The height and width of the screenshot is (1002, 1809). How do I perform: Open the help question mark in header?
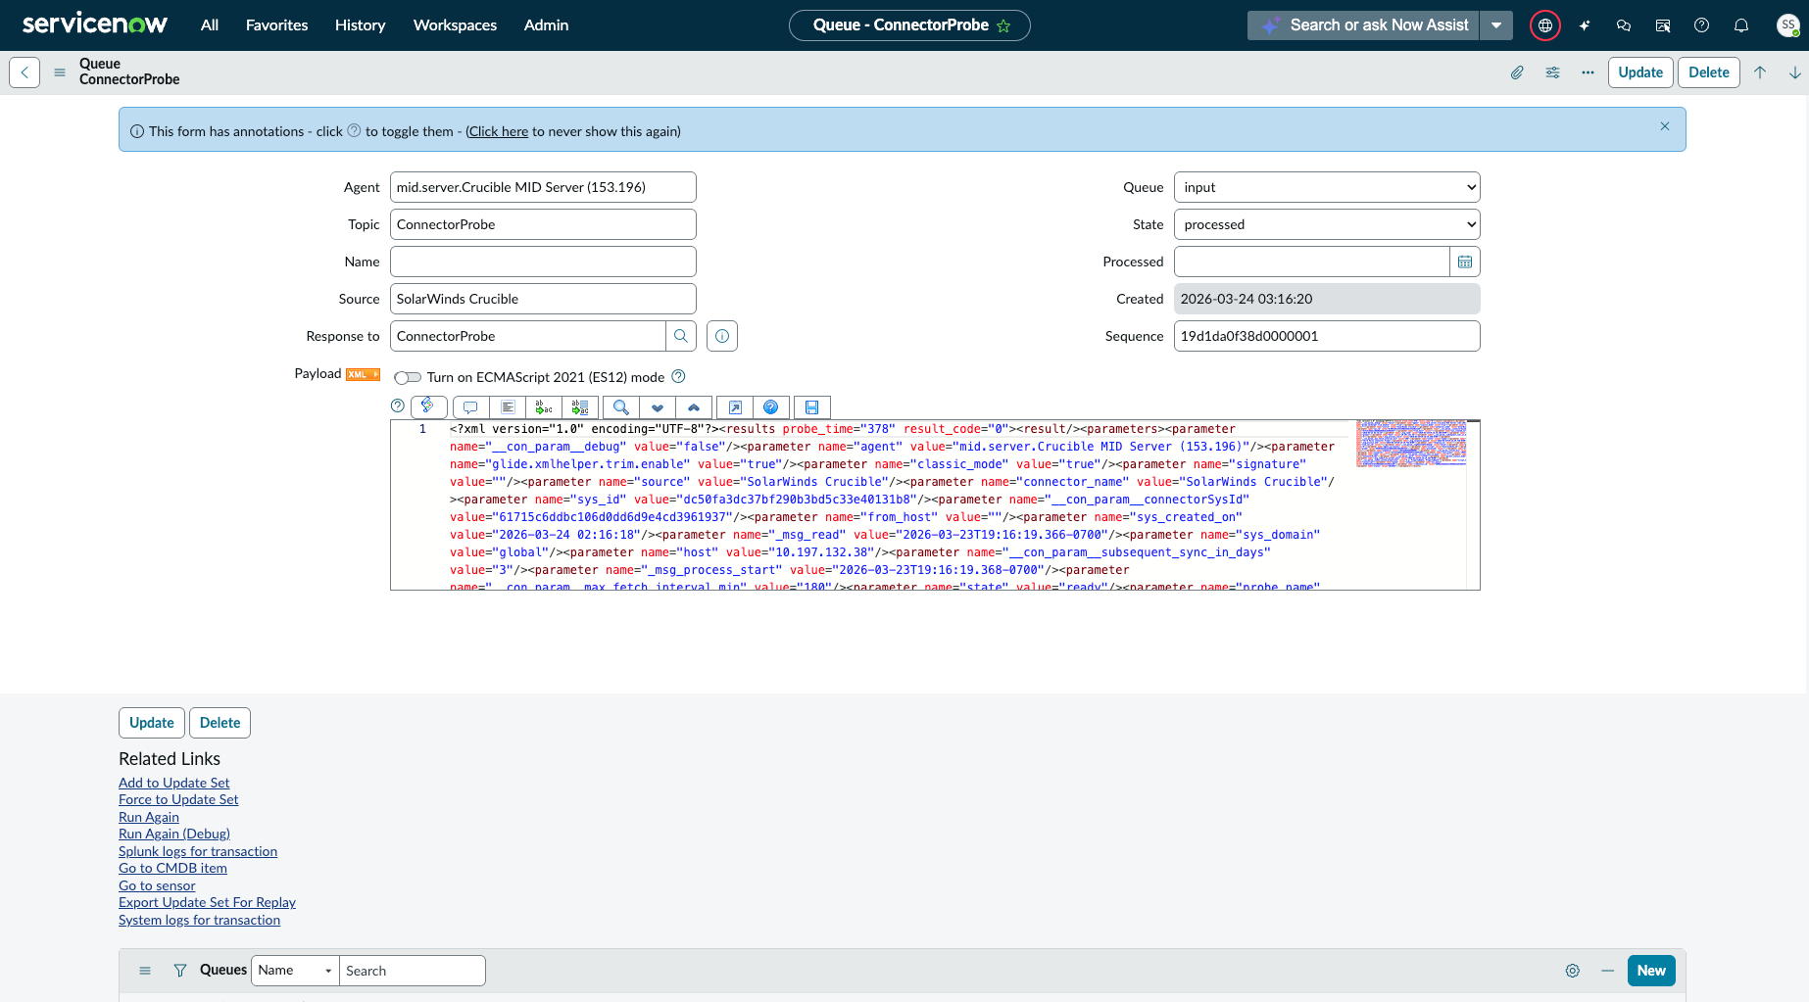[x=1702, y=25]
